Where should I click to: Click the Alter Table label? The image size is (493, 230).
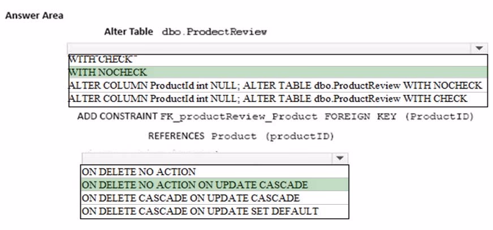point(128,32)
